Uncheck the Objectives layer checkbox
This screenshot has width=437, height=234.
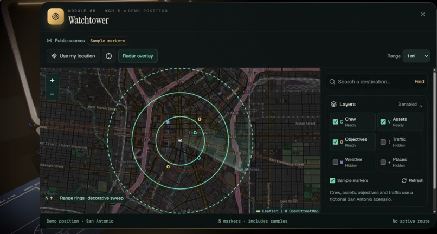point(335,142)
